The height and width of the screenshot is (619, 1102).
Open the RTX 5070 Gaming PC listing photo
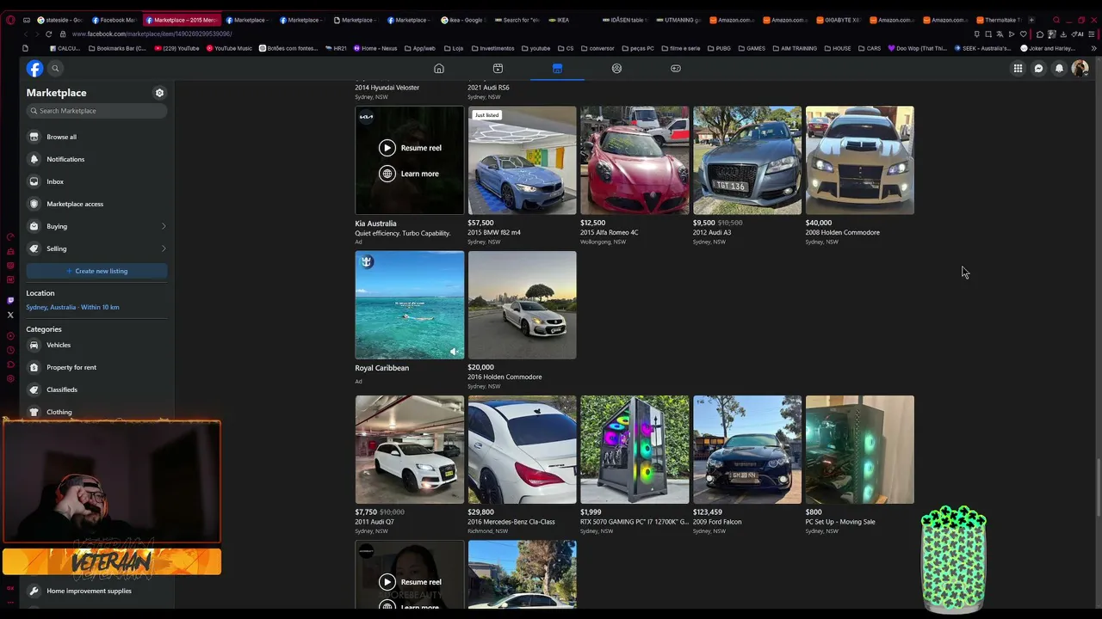[635, 450]
